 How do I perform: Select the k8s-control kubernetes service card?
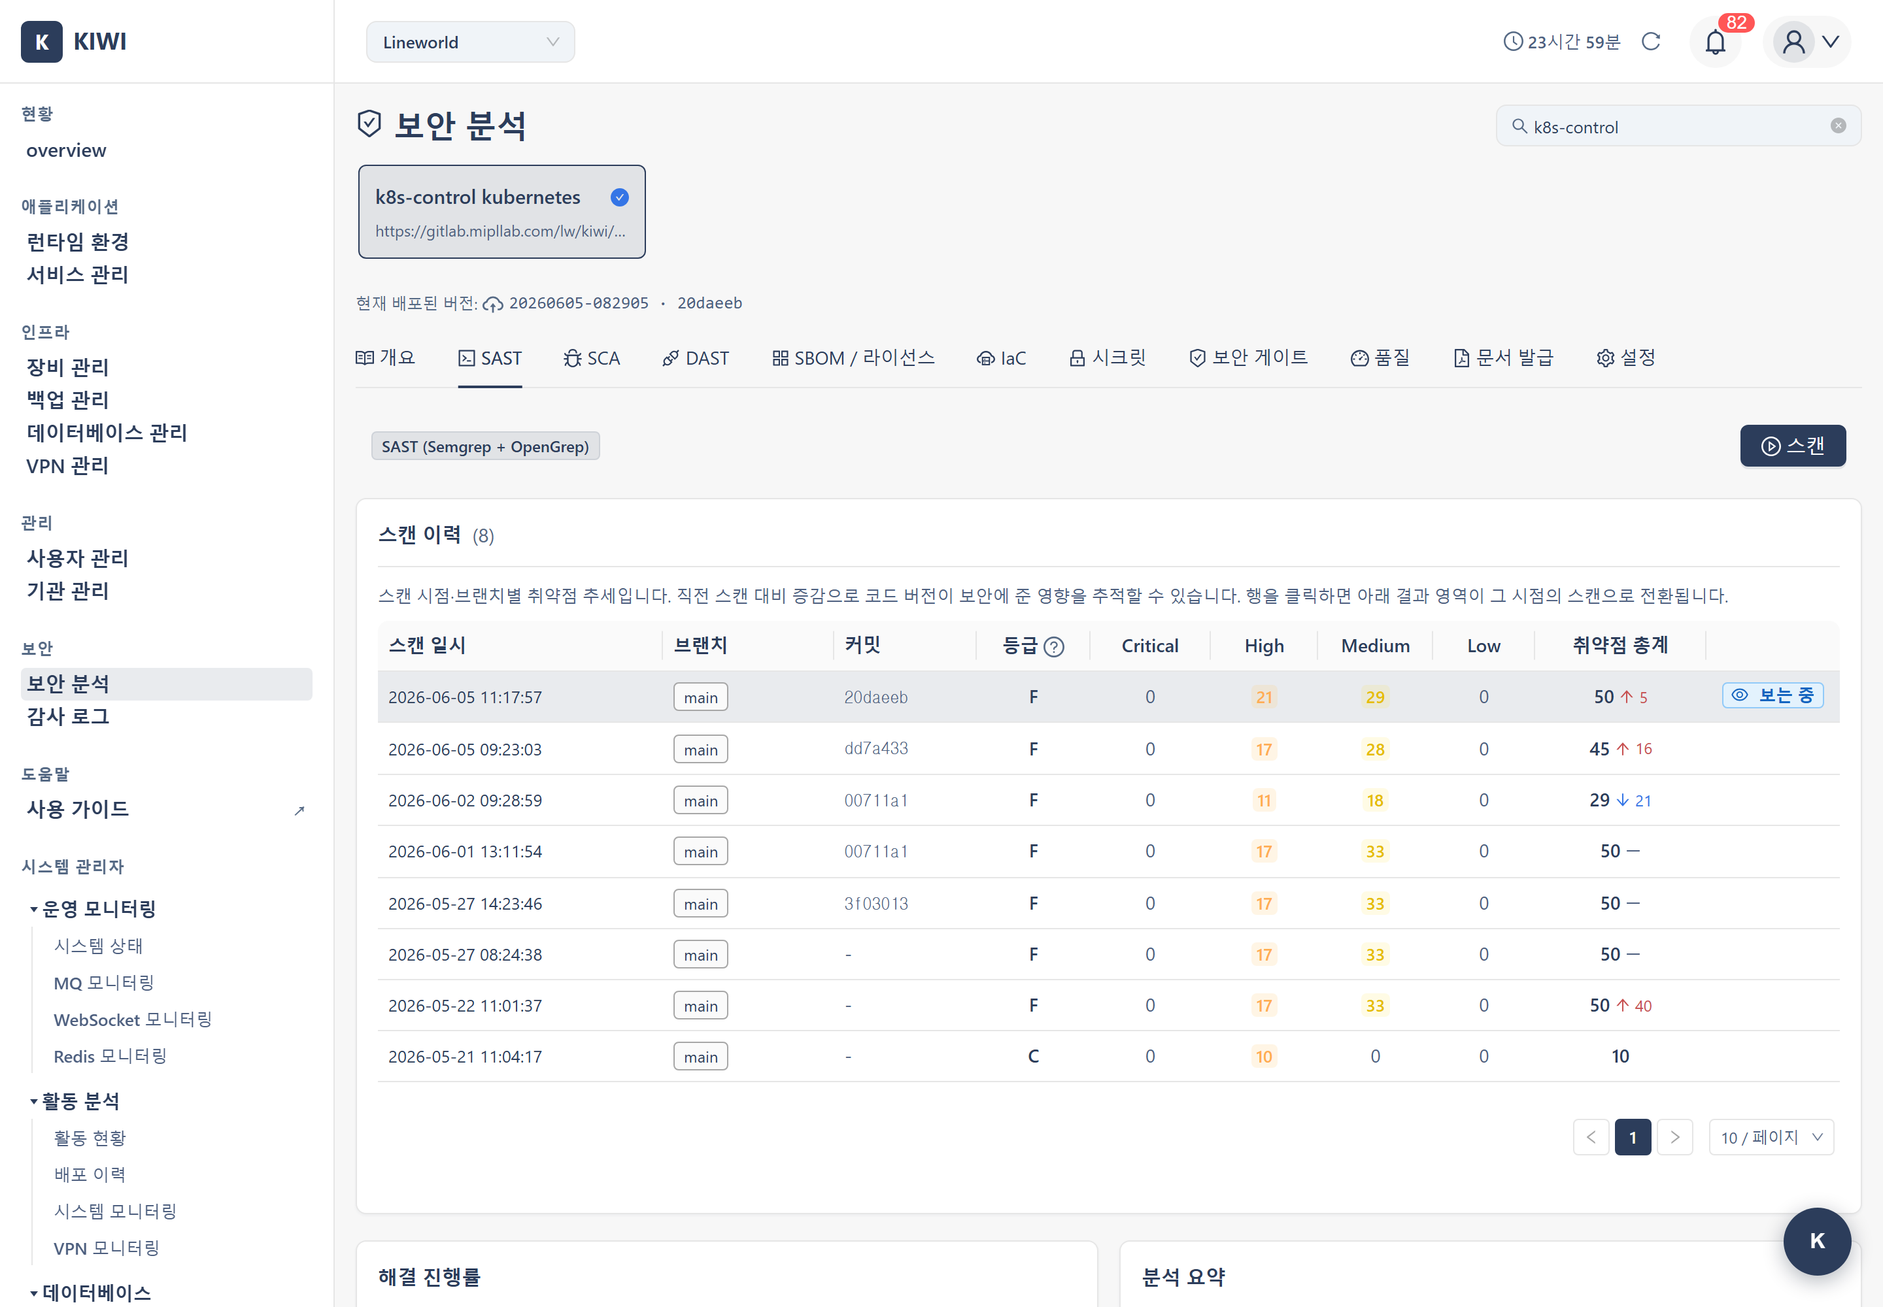point(501,212)
